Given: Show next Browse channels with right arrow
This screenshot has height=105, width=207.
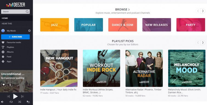Looking at the screenshot, I should [x=203, y=11].
